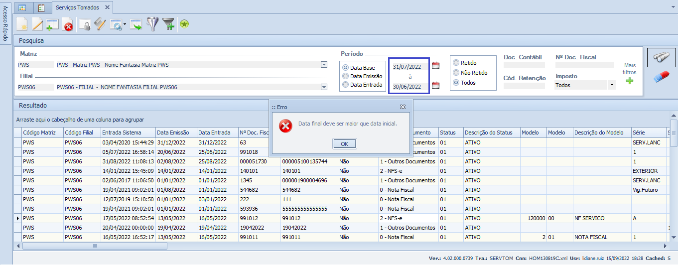Select the Data Entrada radio option
678x266 pixels.
(x=345, y=85)
